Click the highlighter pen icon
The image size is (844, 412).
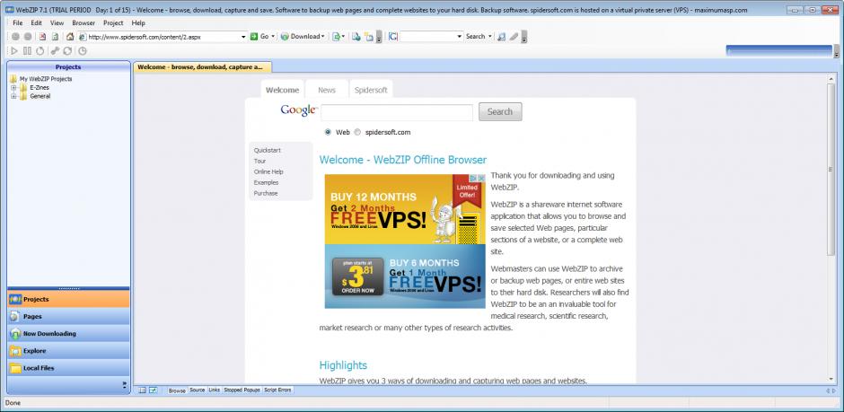pos(514,37)
